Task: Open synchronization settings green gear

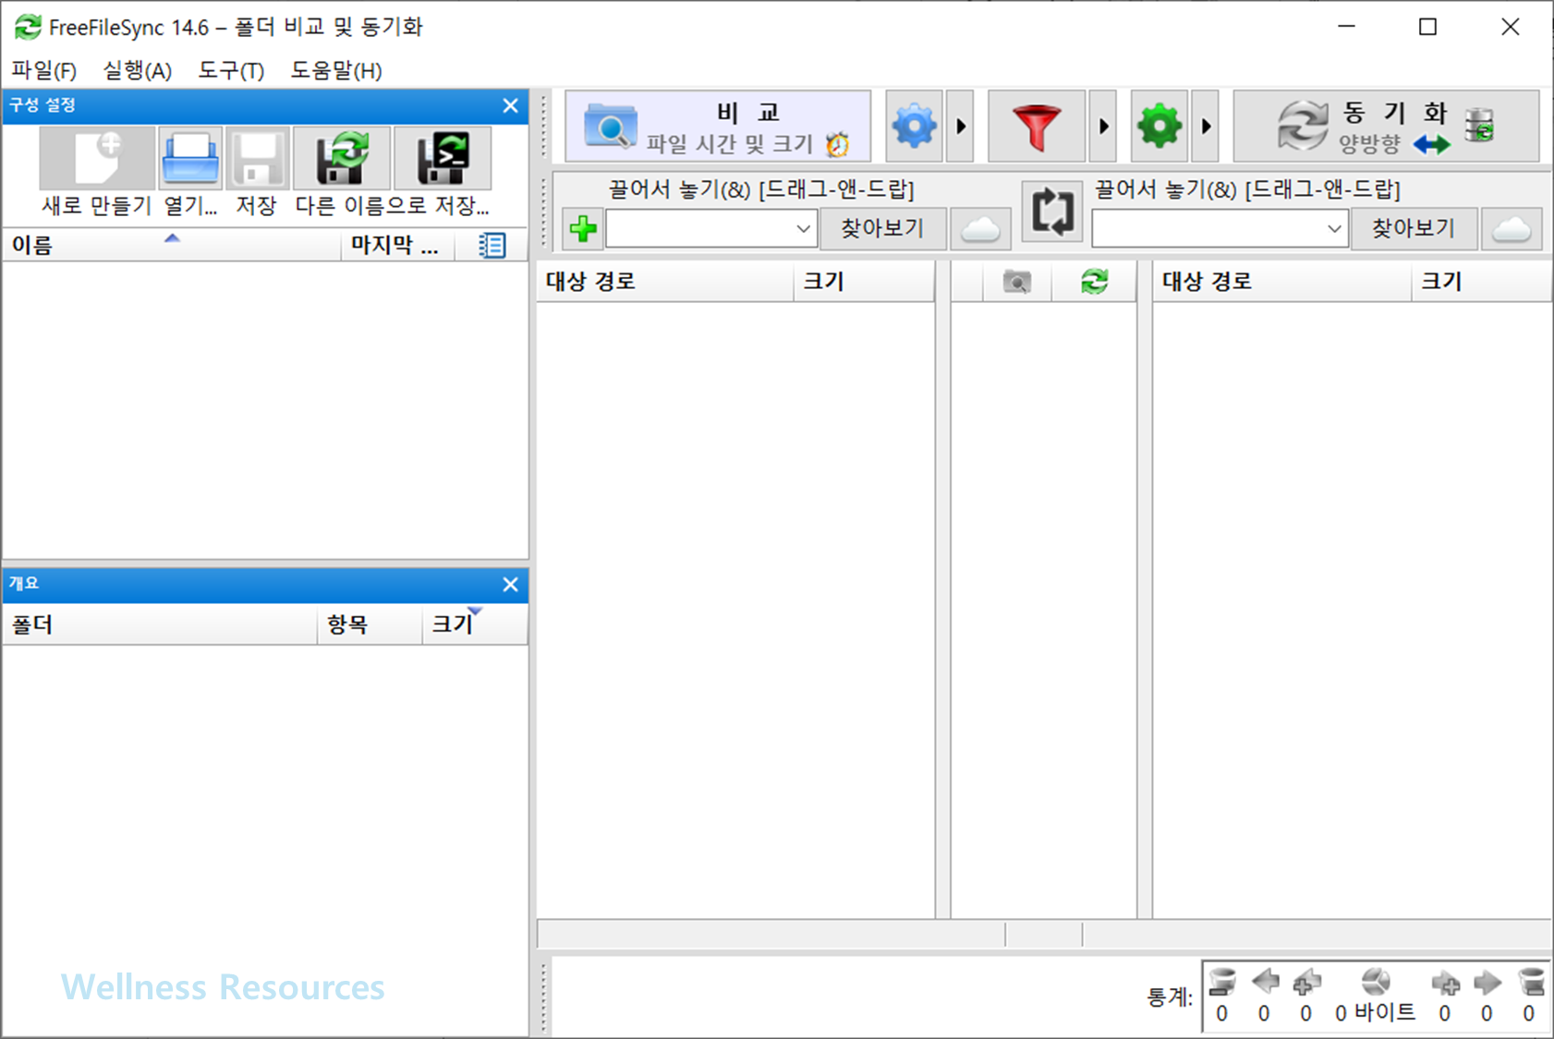Action: click(x=1159, y=127)
